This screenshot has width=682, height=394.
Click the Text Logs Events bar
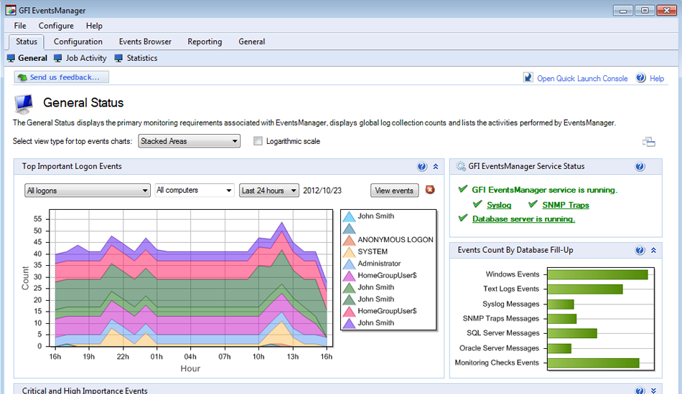click(585, 289)
